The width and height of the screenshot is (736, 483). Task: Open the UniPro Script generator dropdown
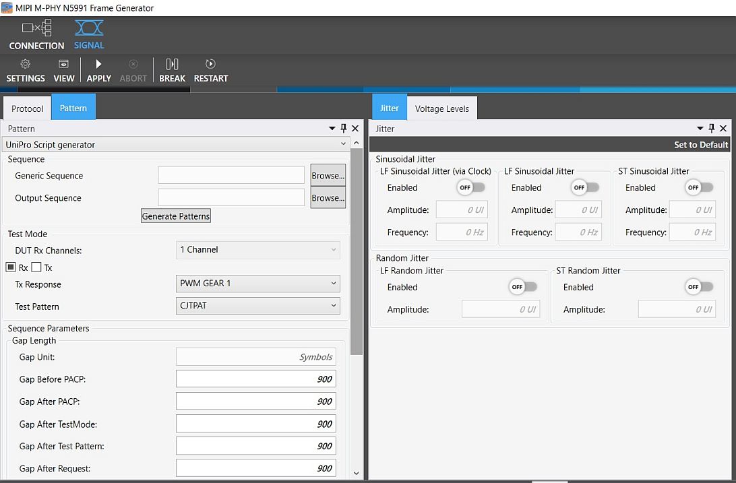click(342, 144)
